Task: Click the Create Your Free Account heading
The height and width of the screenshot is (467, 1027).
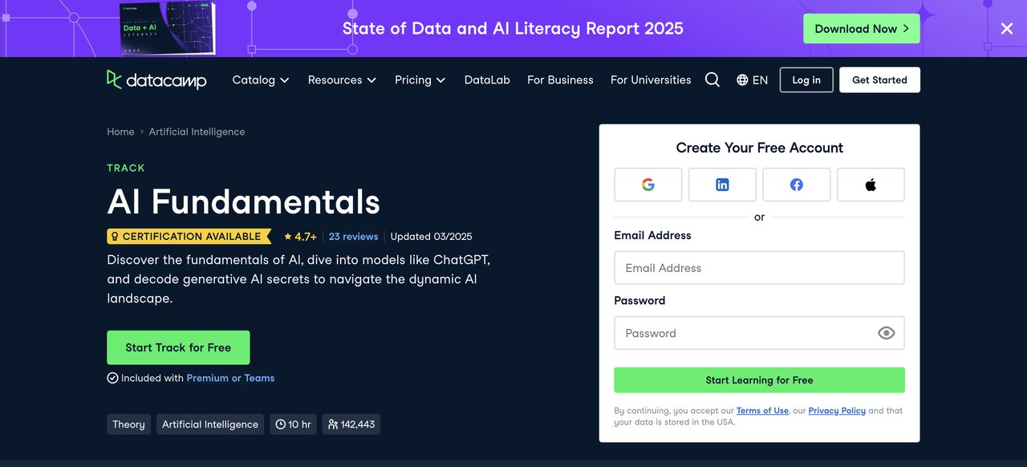Action: click(x=759, y=148)
